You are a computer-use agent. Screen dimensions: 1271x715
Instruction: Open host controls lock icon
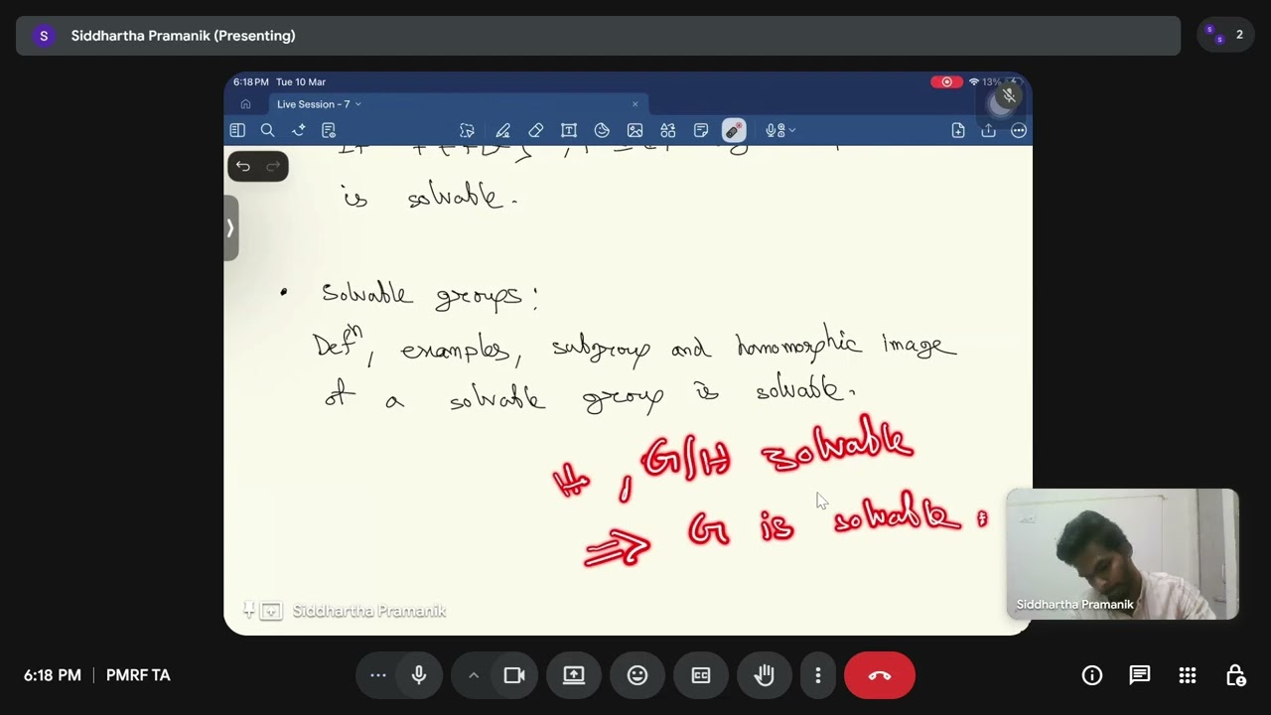(1235, 675)
